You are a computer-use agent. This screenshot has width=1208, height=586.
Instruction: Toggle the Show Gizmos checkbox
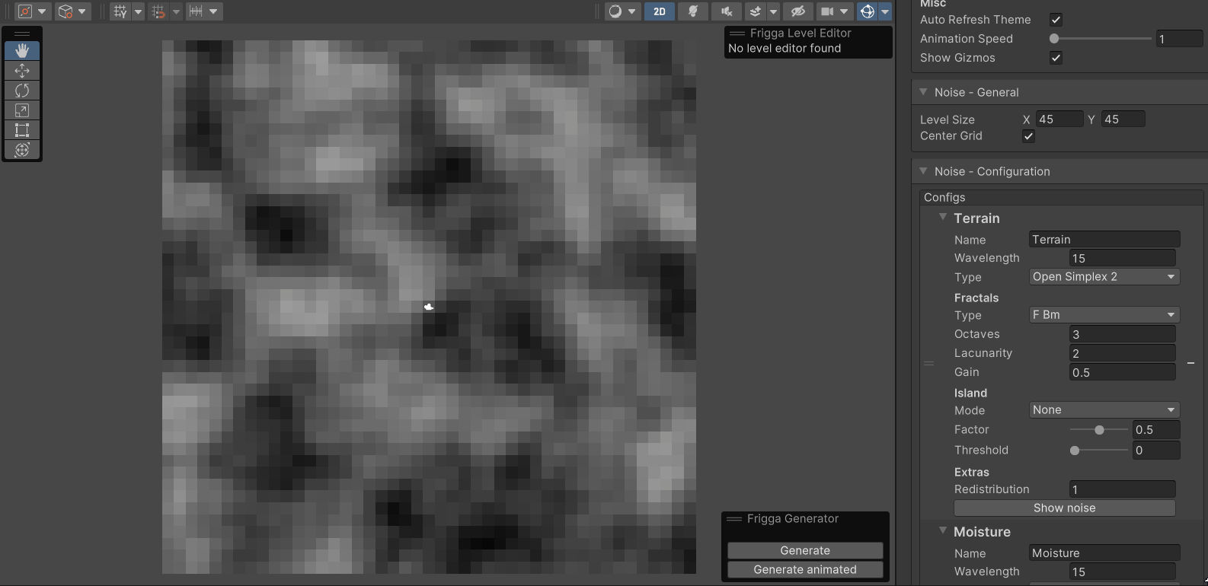point(1056,58)
